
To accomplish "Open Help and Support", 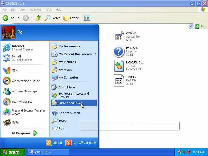I will click(x=74, y=113).
